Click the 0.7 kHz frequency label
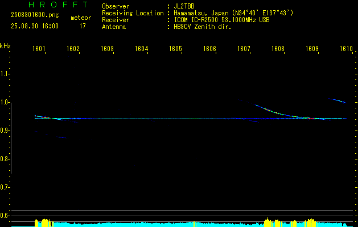The height and width of the screenshot is (227, 358). pos(5,187)
